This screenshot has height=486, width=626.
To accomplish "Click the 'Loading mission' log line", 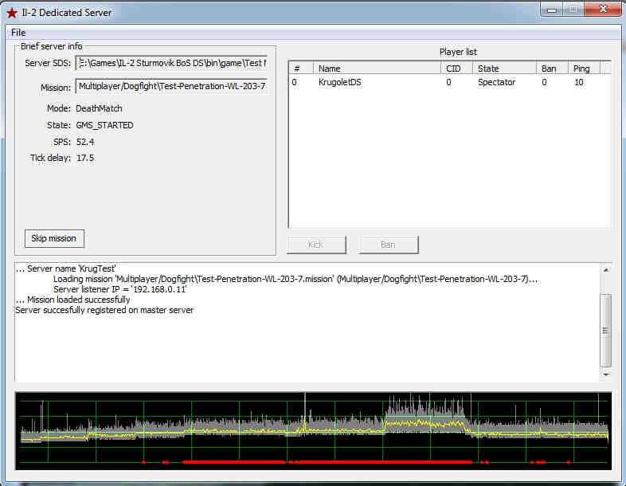I will 295,279.
